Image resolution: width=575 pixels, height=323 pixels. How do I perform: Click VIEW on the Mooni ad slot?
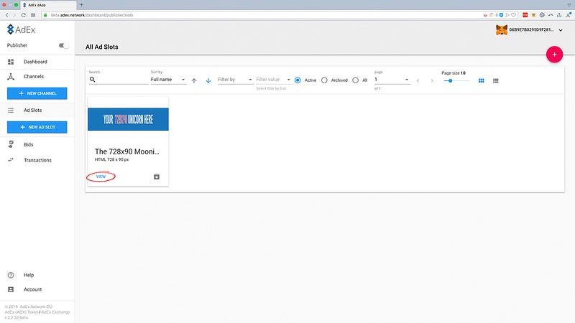[101, 177]
